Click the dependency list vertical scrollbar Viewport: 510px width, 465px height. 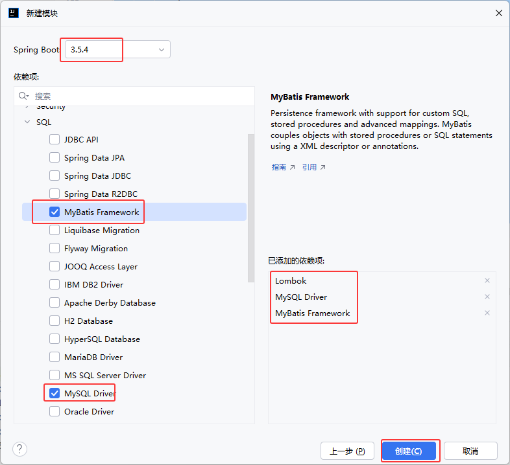[x=251, y=207]
